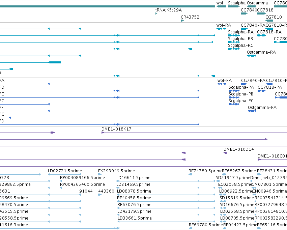Screen dimensions: 287x230
Task: Open the DME1-010D14 BAC label
Action: coord(239,149)
